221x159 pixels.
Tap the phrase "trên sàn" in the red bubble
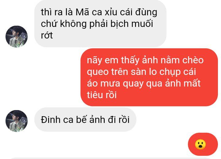click(129, 72)
